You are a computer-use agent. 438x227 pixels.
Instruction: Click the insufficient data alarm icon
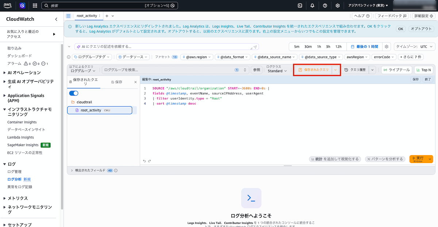(43, 64)
